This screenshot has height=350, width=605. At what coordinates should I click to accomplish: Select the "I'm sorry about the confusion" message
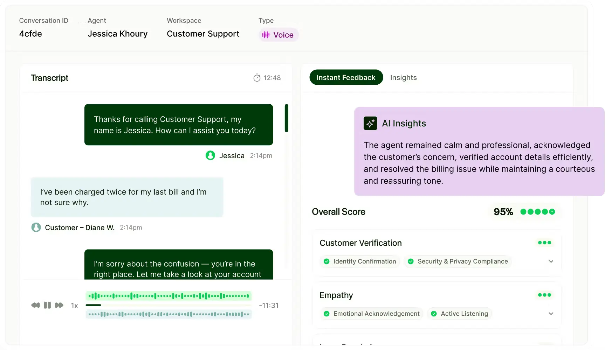179,265
